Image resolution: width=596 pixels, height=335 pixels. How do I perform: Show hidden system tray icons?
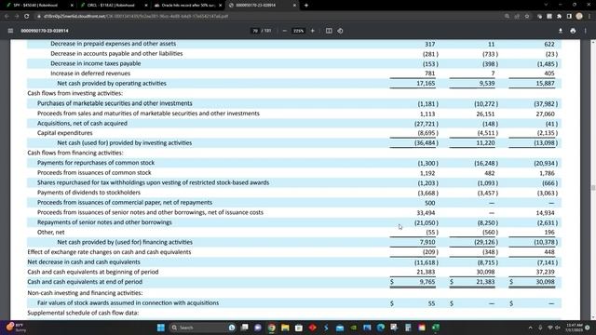point(530,328)
